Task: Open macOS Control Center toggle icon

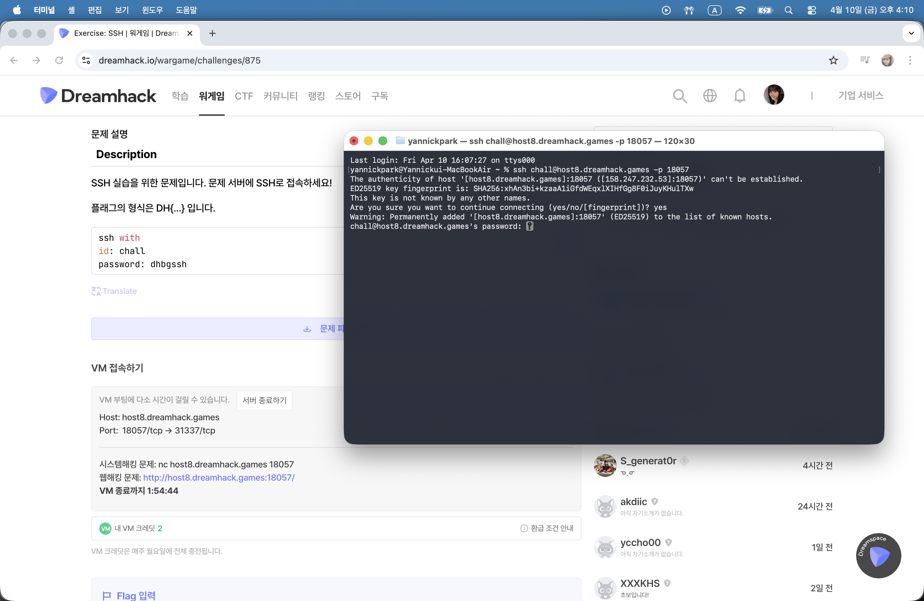Action: (811, 10)
